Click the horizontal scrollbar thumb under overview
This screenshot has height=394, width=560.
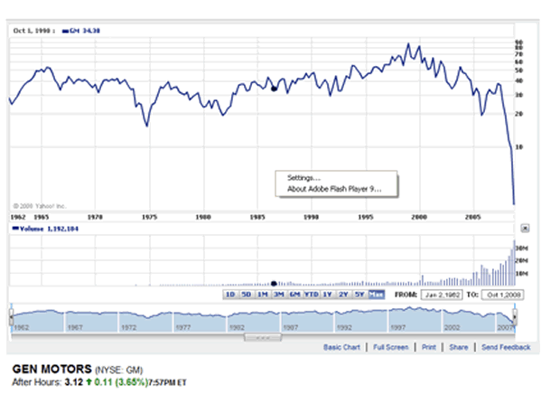[x=263, y=337]
